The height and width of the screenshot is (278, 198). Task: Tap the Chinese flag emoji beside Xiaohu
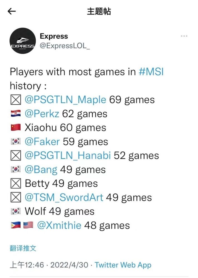point(16,128)
